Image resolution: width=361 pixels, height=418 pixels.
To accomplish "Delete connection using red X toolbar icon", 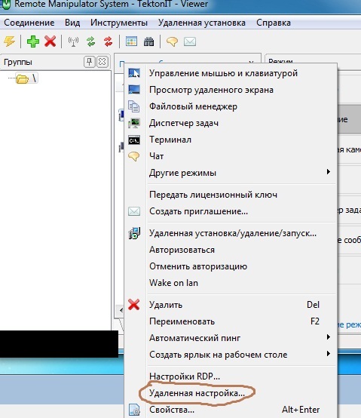I will click(50, 41).
